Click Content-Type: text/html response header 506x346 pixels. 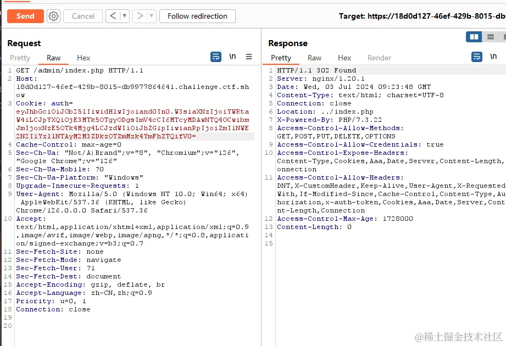pos(360,96)
